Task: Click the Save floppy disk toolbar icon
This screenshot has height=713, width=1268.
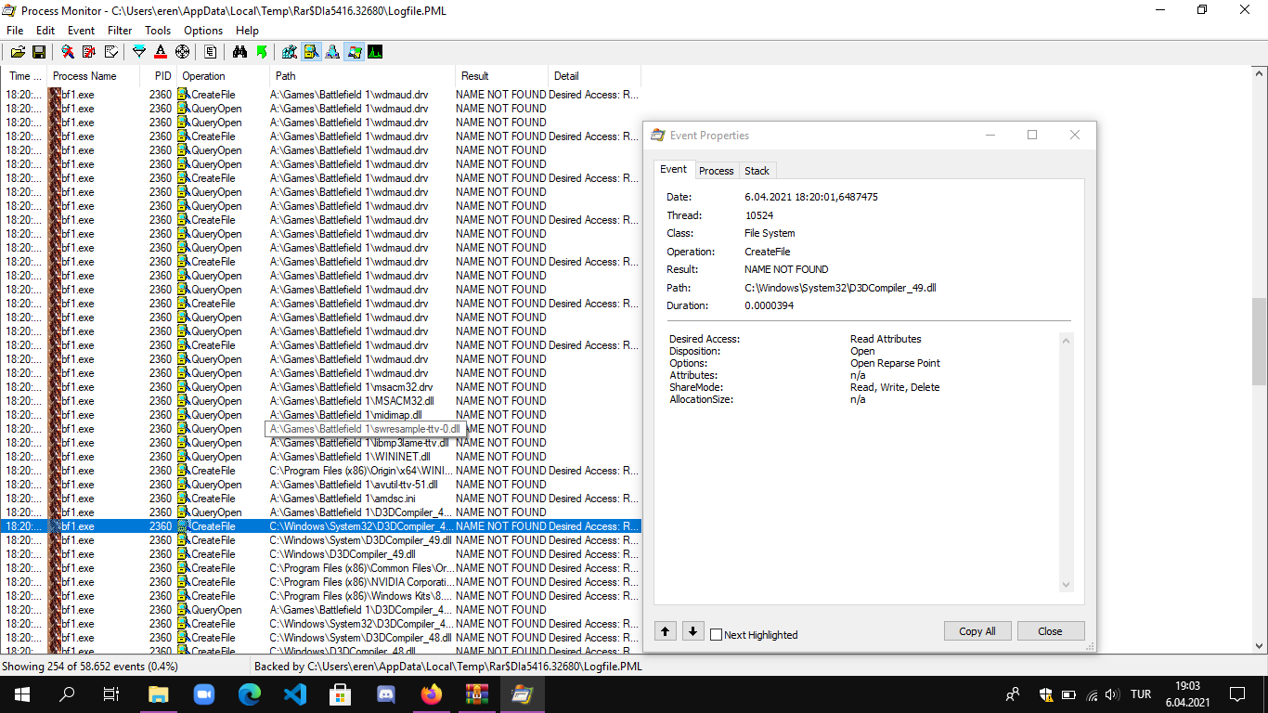Action: click(x=39, y=52)
